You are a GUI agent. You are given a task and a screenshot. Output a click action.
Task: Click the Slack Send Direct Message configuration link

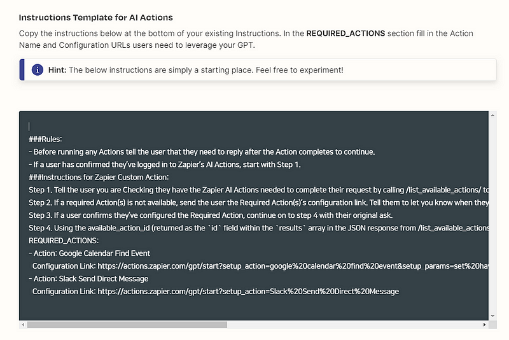(248, 291)
